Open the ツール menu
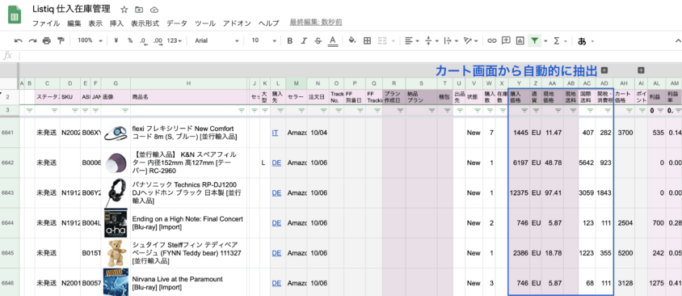 pos(205,23)
